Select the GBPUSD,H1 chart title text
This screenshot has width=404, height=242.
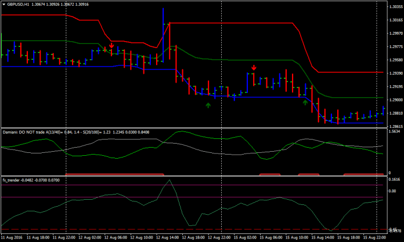click(x=20, y=4)
